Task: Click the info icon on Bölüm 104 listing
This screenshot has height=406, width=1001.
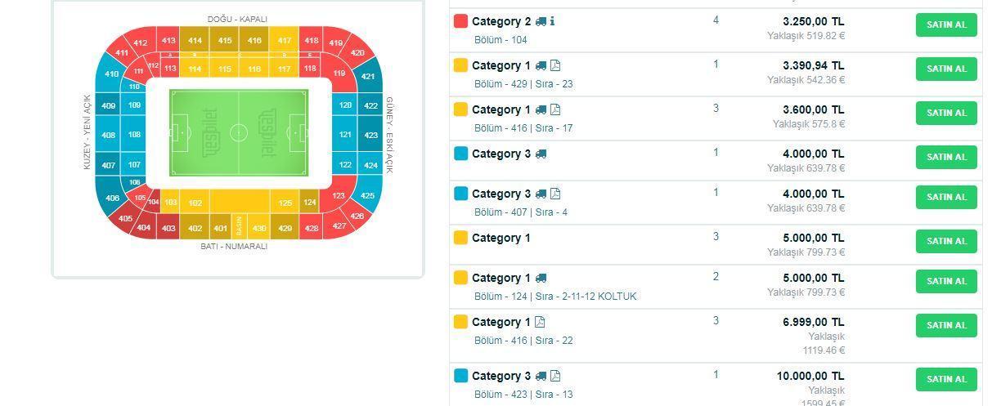Action: pos(553,21)
